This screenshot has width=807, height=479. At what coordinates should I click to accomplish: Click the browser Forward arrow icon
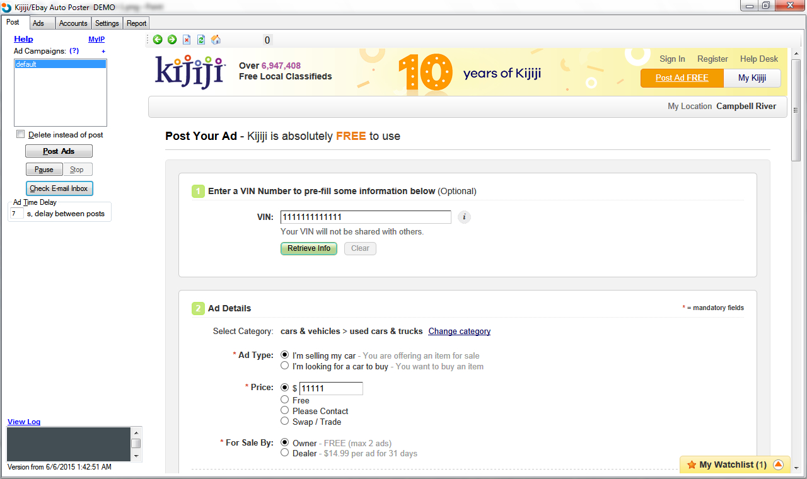[172, 40]
